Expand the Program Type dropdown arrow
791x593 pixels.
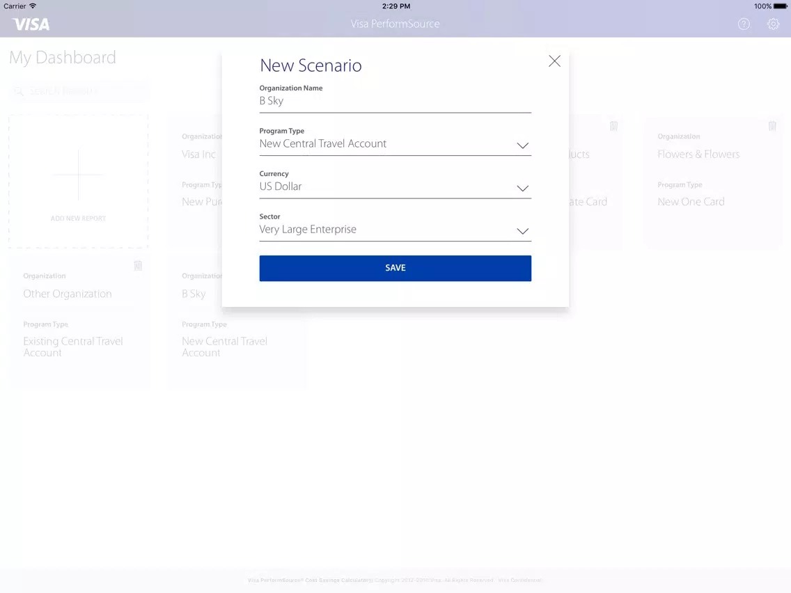tap(522, 145)
